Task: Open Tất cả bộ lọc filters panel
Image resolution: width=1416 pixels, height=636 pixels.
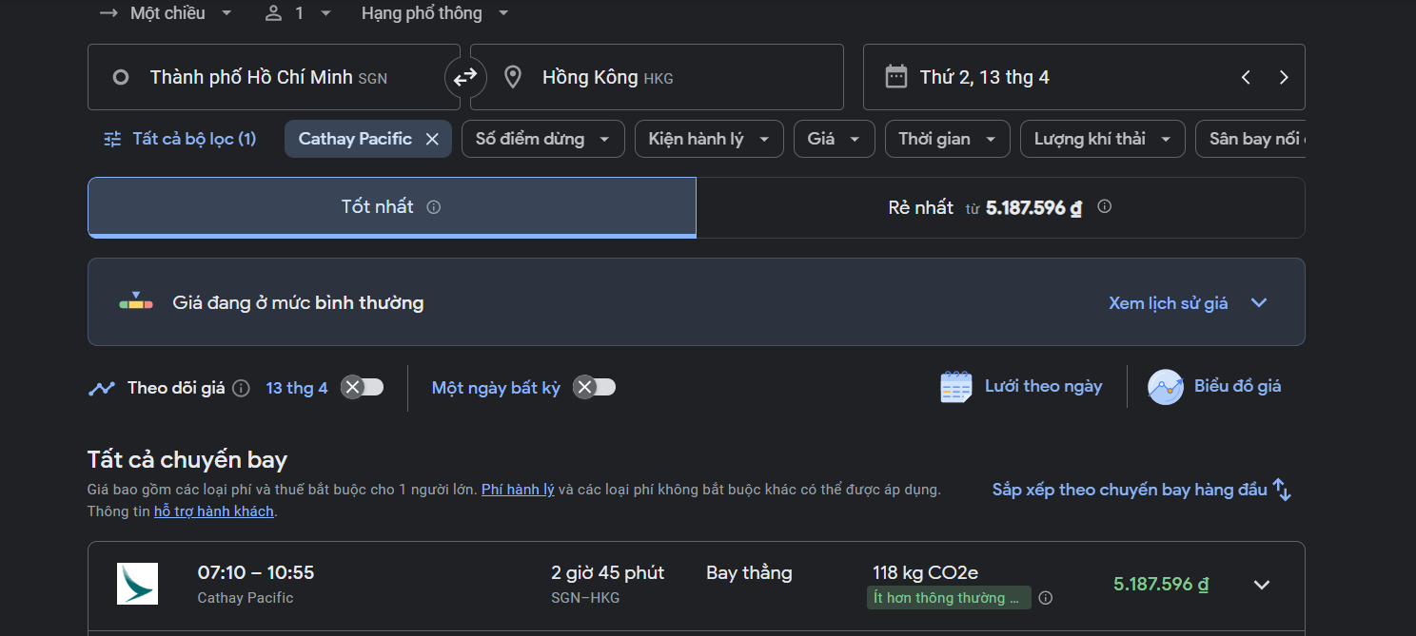Action: click(180, 139)
